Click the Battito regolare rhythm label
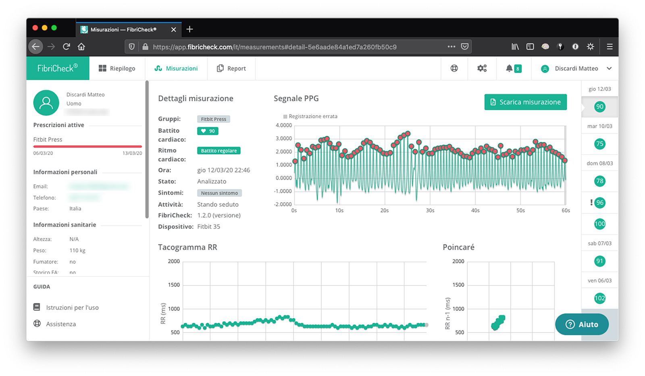645x376 pixels. click(218, 151)
